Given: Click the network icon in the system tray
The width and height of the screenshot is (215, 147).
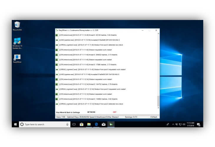Looking at the screenshot, I should (x=180, y=124).
